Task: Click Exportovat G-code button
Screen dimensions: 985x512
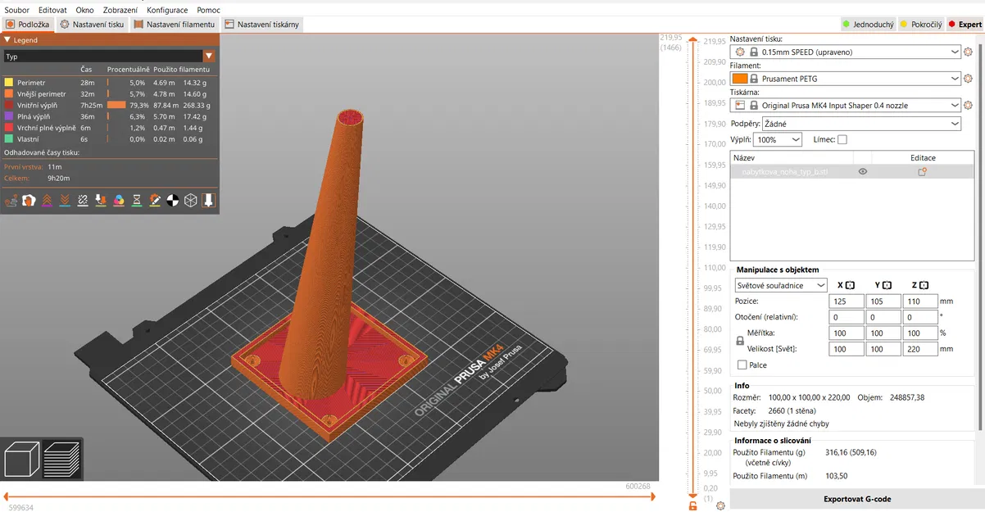Action: pos(857,499)
